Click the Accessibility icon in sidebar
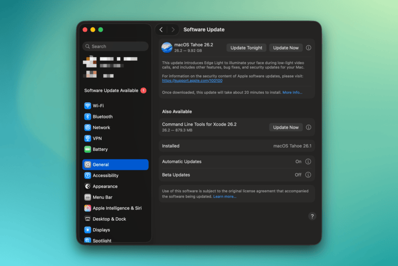This screenshot has height=266, width=398. (x=88, y=176)
